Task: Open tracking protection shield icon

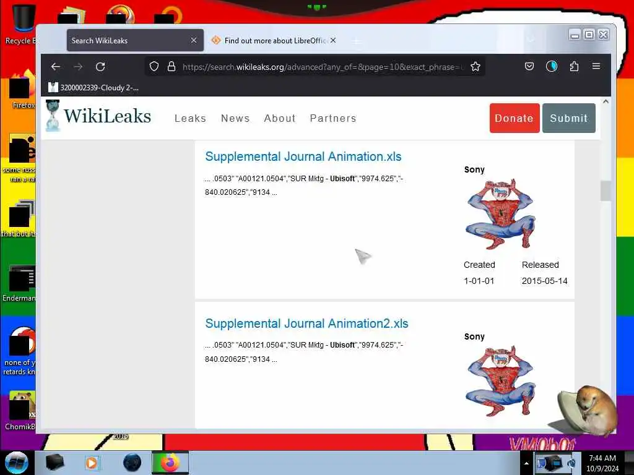Action: [x=154, y=67]
